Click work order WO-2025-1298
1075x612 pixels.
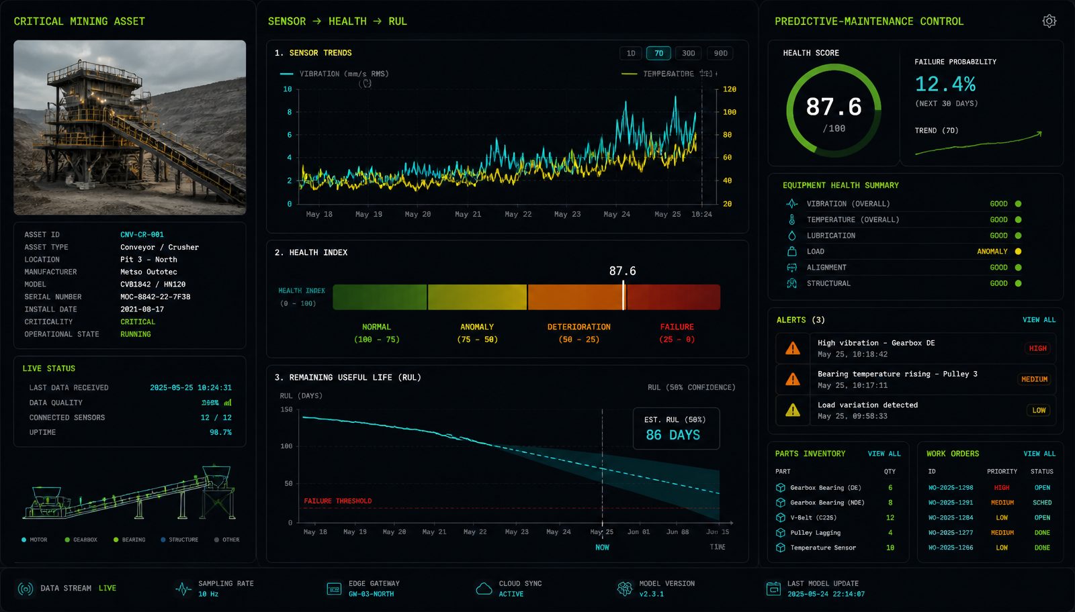pyautogui.click(x=951, y=488)
